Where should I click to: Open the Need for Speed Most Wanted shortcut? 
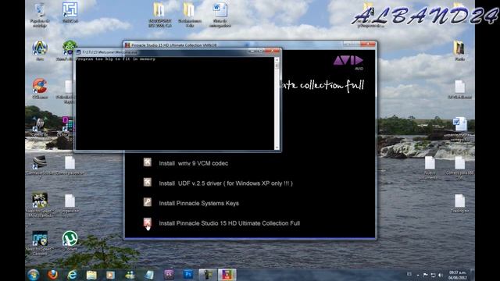(x=40, y=205)
